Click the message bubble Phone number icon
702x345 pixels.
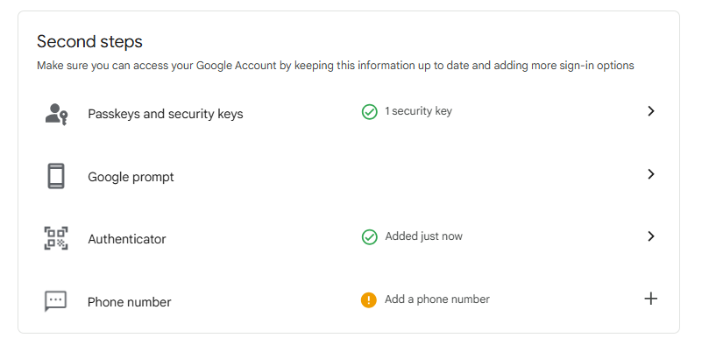[x=55, y=301]
